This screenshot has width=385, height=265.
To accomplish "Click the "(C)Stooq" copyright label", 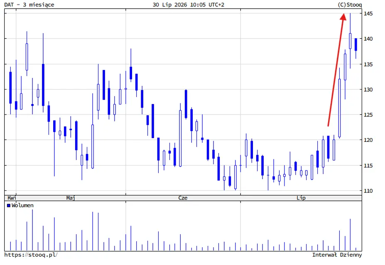I will (x=350, y=5).
